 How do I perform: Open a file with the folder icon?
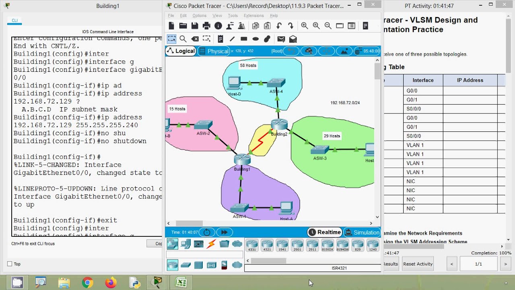pyautogui.click(x=183, y=26)
